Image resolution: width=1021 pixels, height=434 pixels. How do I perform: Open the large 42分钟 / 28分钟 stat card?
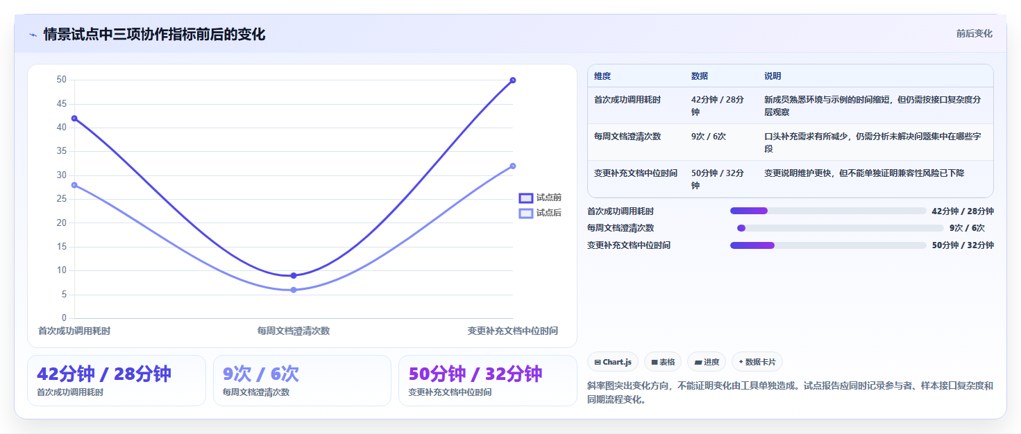coord(117,381)
